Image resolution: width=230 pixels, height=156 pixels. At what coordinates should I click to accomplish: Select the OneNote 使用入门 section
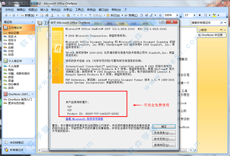[x=19, y=100]
